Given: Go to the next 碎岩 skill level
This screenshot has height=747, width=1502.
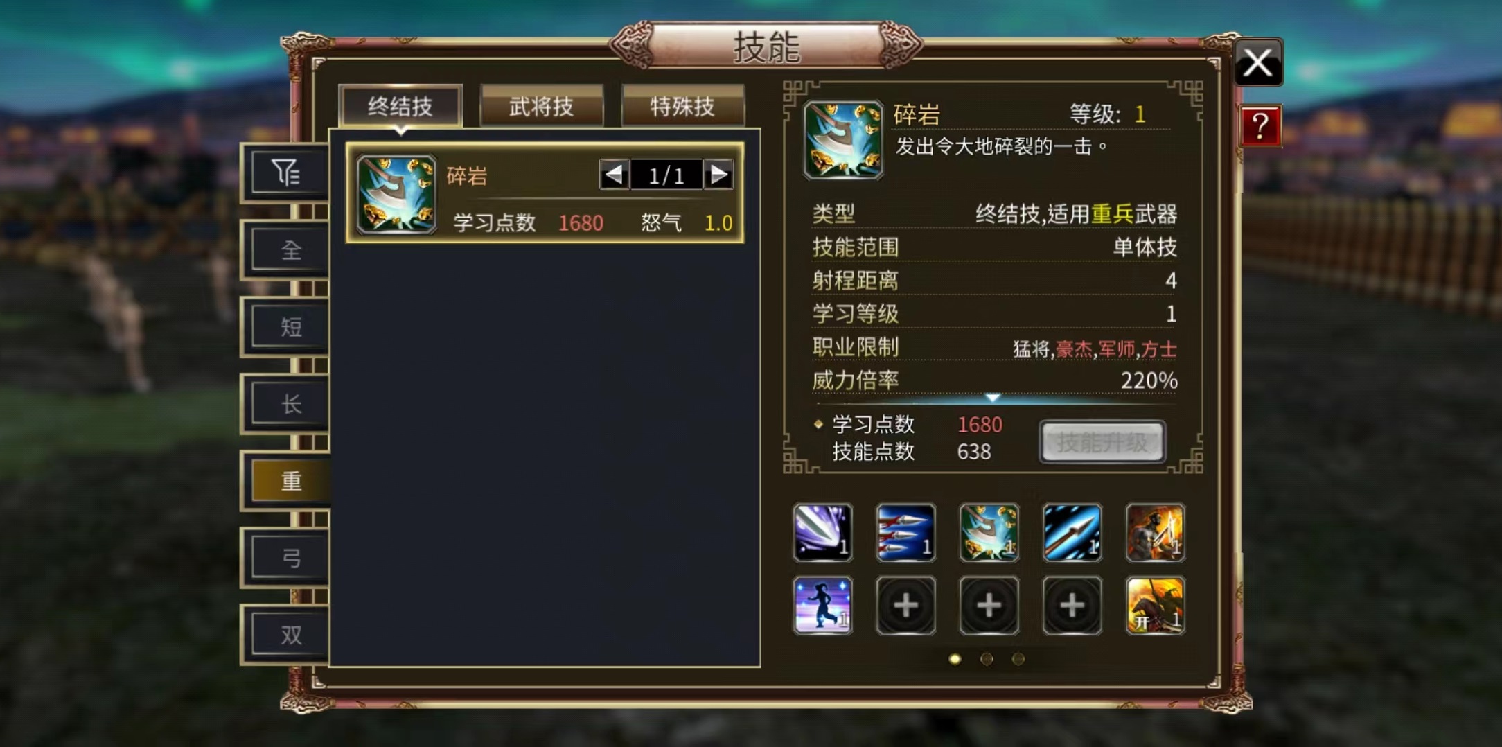Looking at the screenshot, I should [718, 175].
